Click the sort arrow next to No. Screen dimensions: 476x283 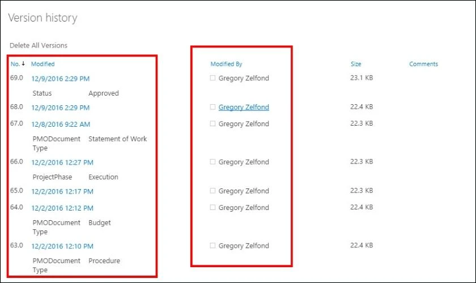coord(23,64)
